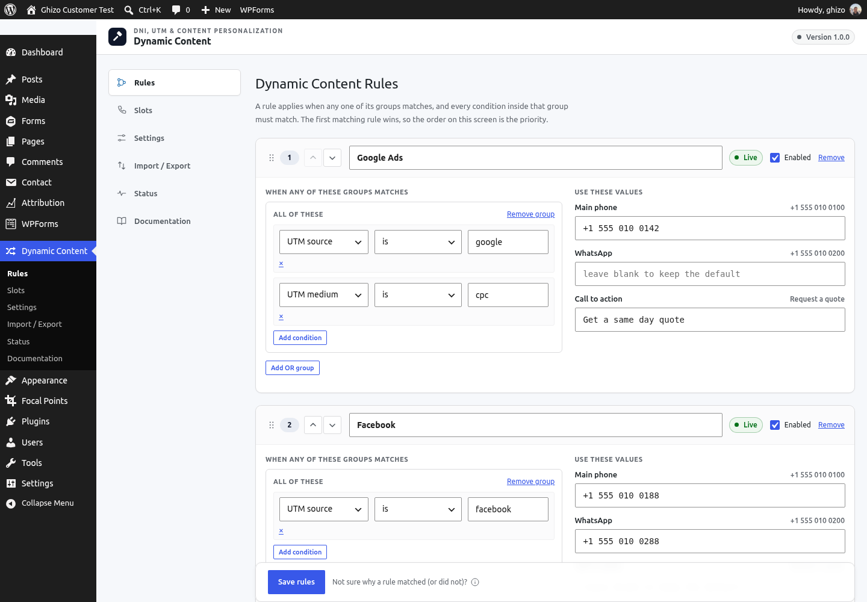Edit WhatsApp field +1 555 010 0288

point(710,541)
